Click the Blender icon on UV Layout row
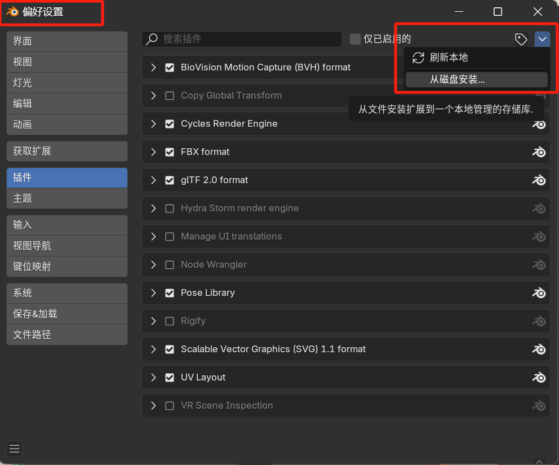Screen dimensions: 559x465 (539, 377)
